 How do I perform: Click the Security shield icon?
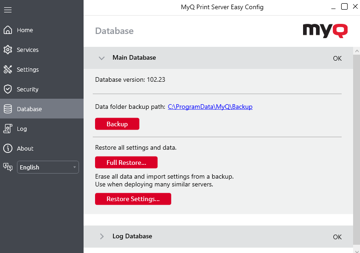[x=7, y=90]
